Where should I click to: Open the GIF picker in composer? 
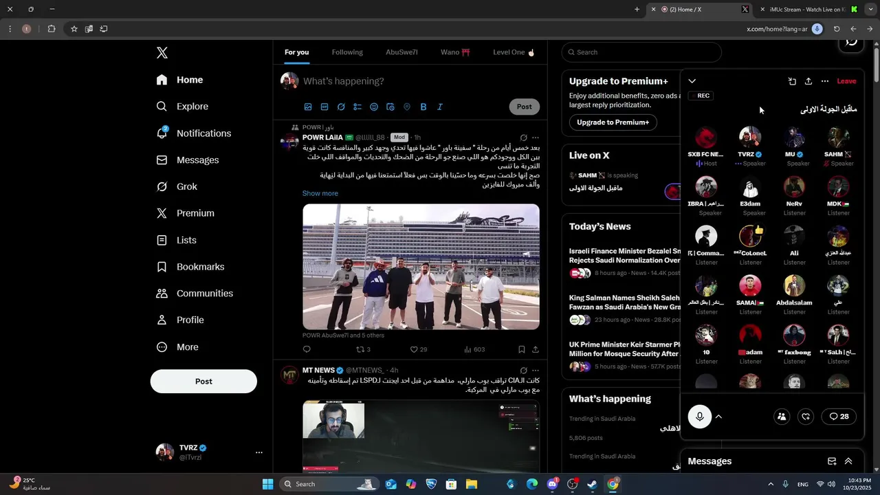(x=324, y=107)
